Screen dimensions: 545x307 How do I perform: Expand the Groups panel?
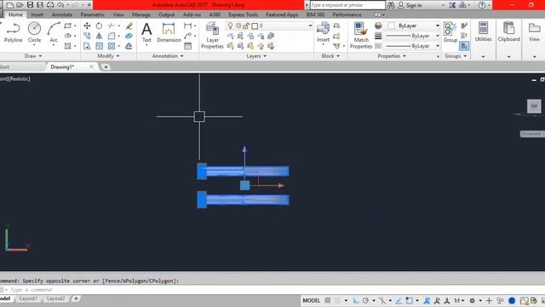tap(456, 56)
